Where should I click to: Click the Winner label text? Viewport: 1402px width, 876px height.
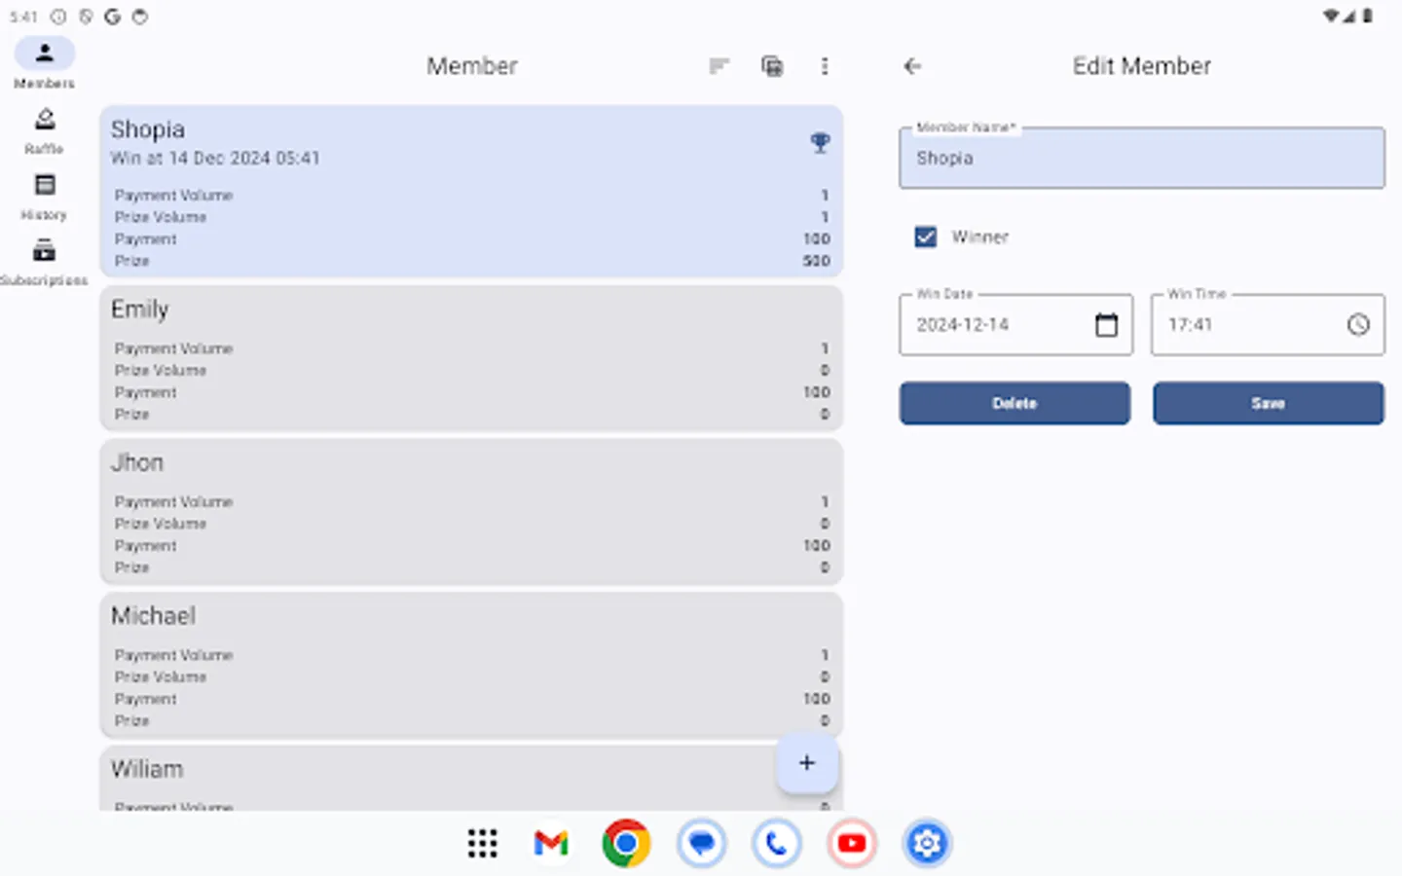980,237
